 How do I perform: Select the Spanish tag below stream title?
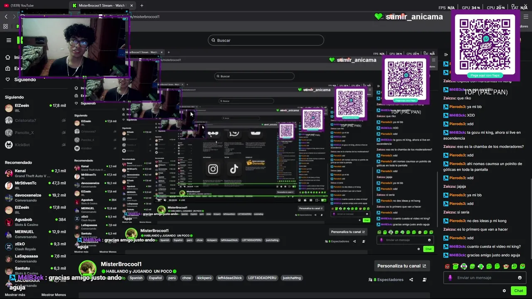136,278
